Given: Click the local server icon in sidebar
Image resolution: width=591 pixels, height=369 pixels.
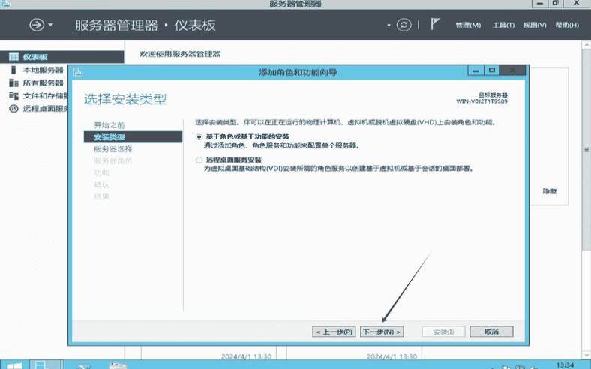Looking at the screenshot, I should pyautogui.click(x=13, y=70).
